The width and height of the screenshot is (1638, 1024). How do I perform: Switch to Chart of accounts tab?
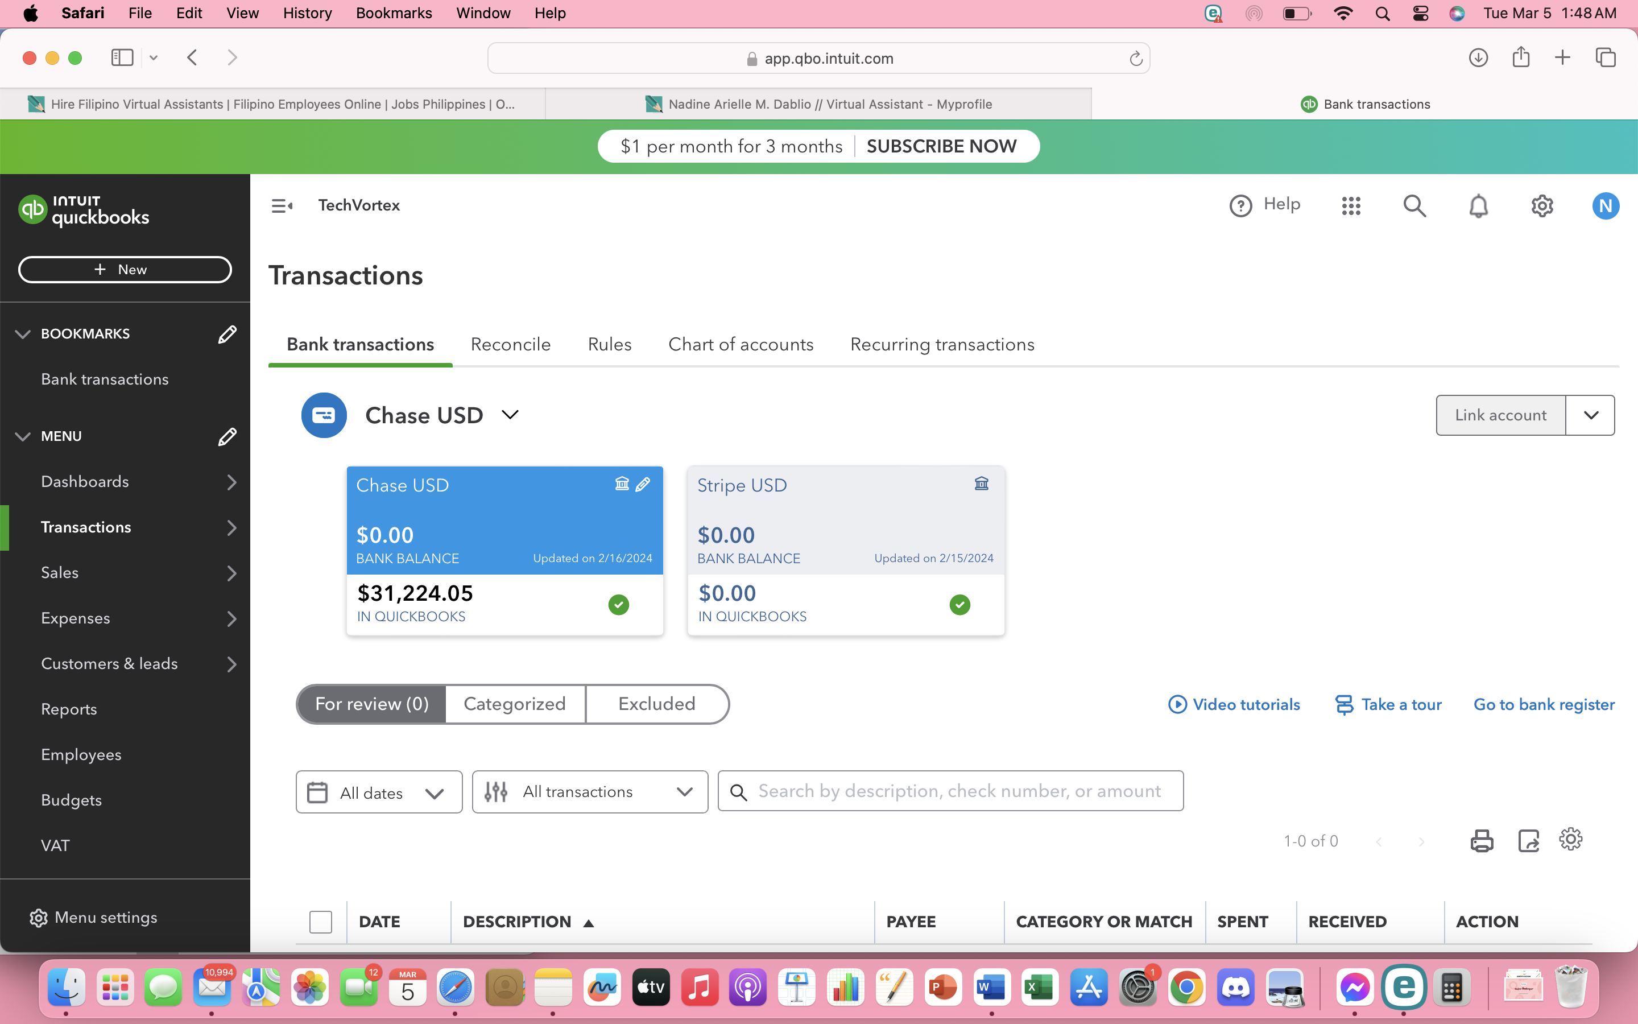(x=741, y=345)
